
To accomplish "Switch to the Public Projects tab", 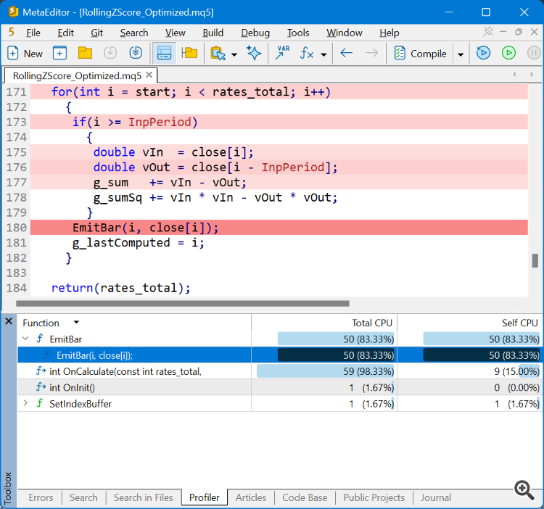I will point(374,497).
